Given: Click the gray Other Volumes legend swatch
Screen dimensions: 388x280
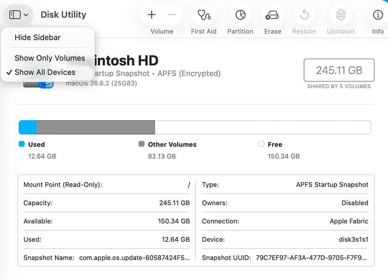Looking at the screenshot, I should 142,144.
